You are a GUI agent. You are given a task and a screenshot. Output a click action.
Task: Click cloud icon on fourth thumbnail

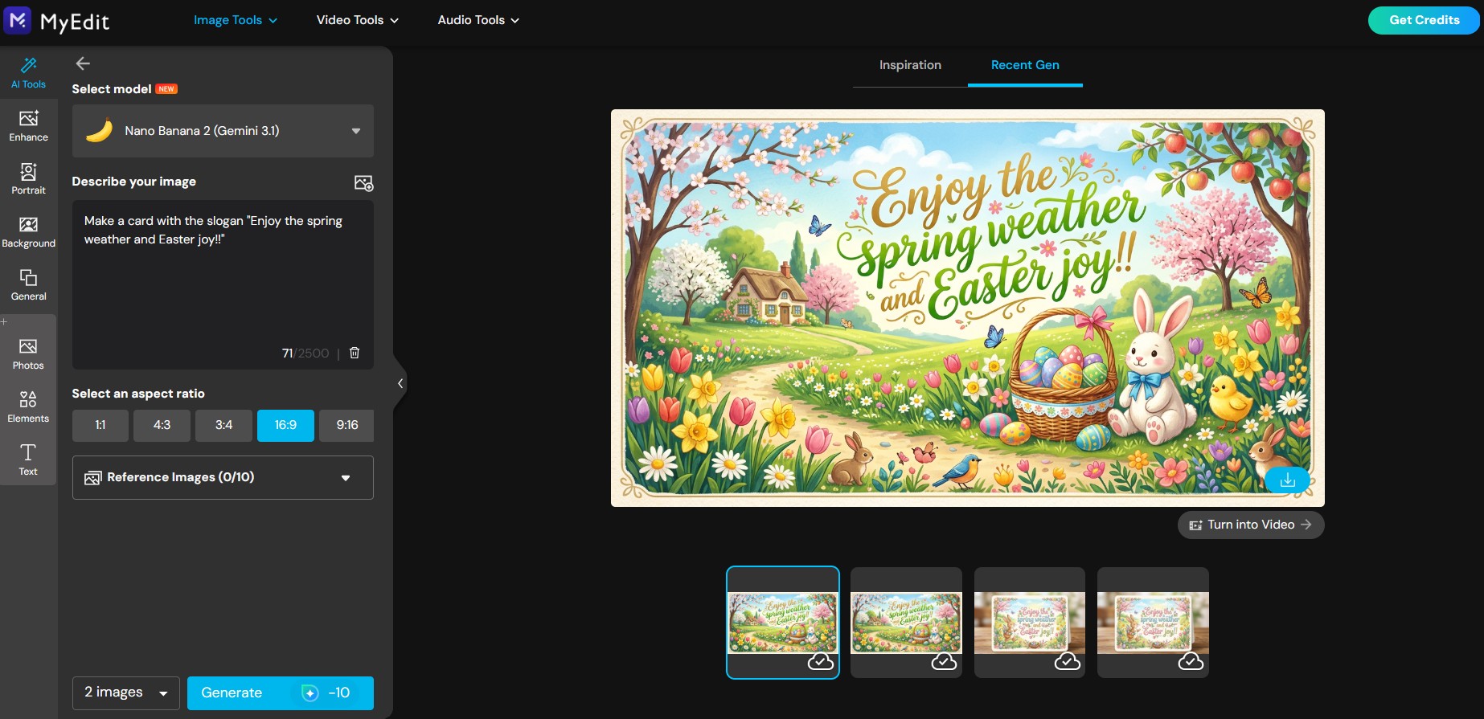click(1191, 661)
